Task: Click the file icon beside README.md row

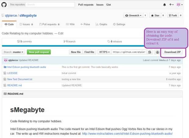Action: [x=5, y=85]
